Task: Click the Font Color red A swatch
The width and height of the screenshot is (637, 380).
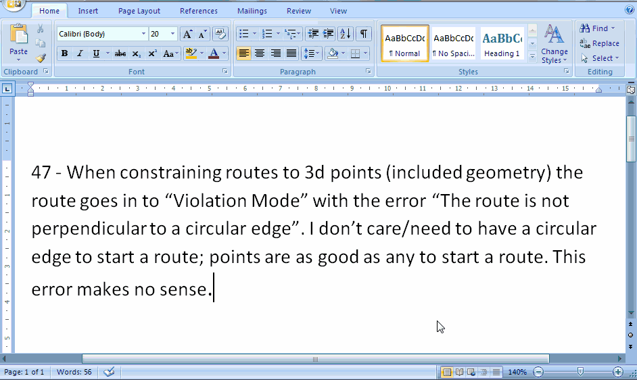Action: tap(214, 53)
